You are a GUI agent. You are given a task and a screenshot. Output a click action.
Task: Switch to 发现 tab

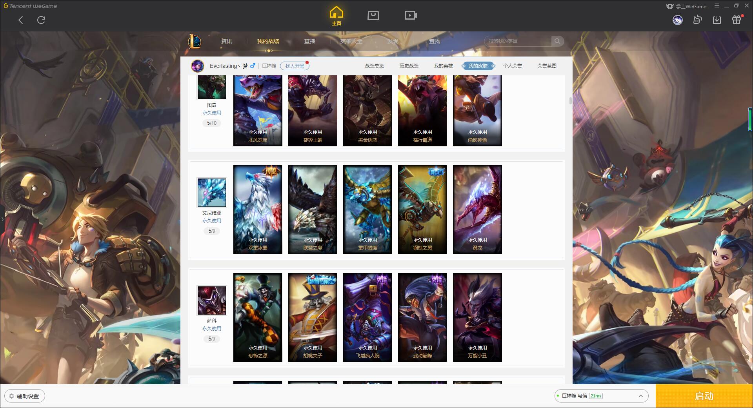(393, 41)
